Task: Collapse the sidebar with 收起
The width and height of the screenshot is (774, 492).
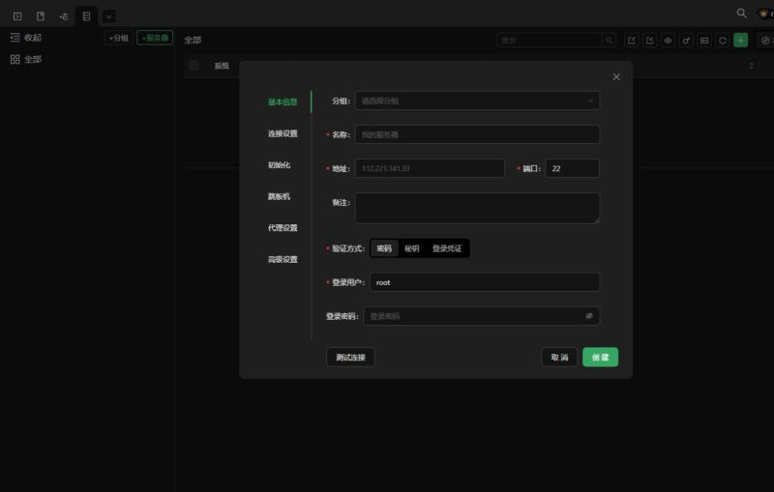Action: point(26,38)
